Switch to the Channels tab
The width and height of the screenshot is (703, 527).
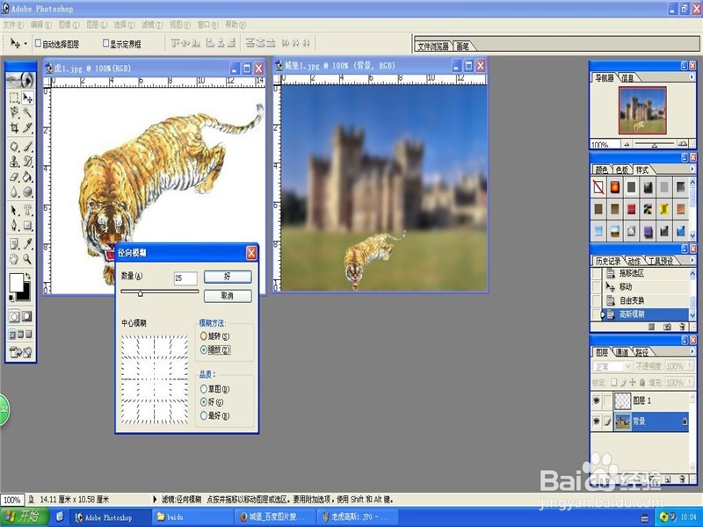621,353
